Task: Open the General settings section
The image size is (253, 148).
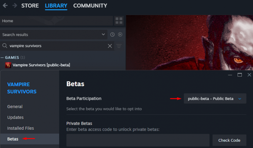Action: [15, 106]
